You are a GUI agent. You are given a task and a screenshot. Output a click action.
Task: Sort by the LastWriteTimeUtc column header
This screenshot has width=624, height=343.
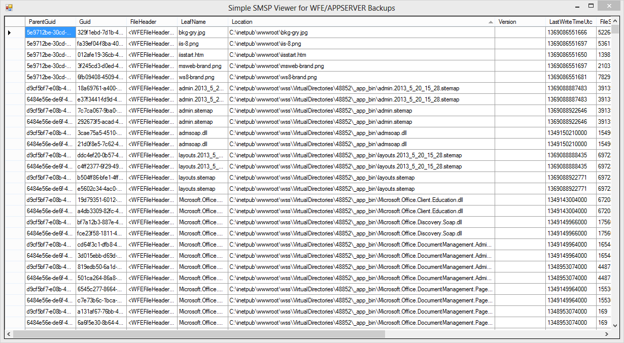tap(571, 22)
